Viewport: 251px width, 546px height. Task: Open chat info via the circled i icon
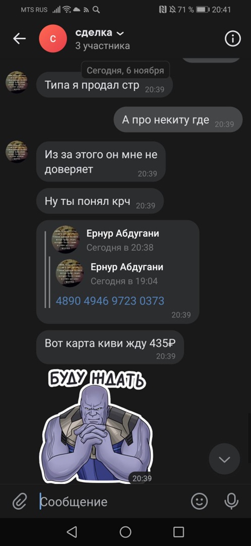(232, 38)
